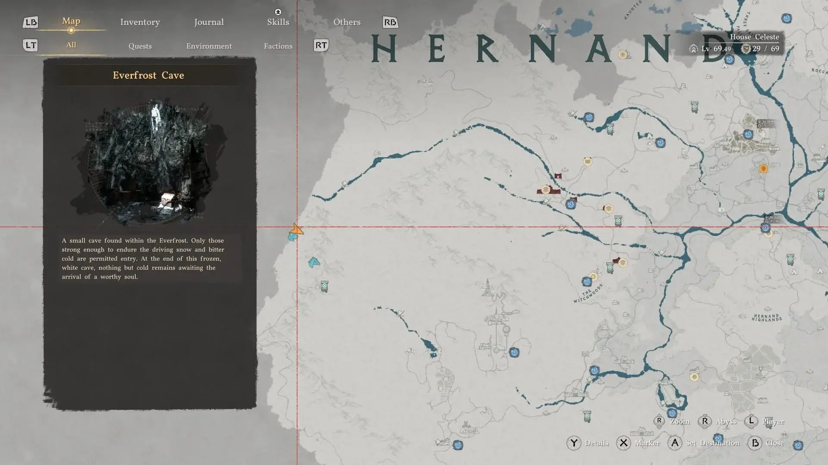Go to the Others tab
Viewport: 828px width, 465px height.
[x=347, y=22]
